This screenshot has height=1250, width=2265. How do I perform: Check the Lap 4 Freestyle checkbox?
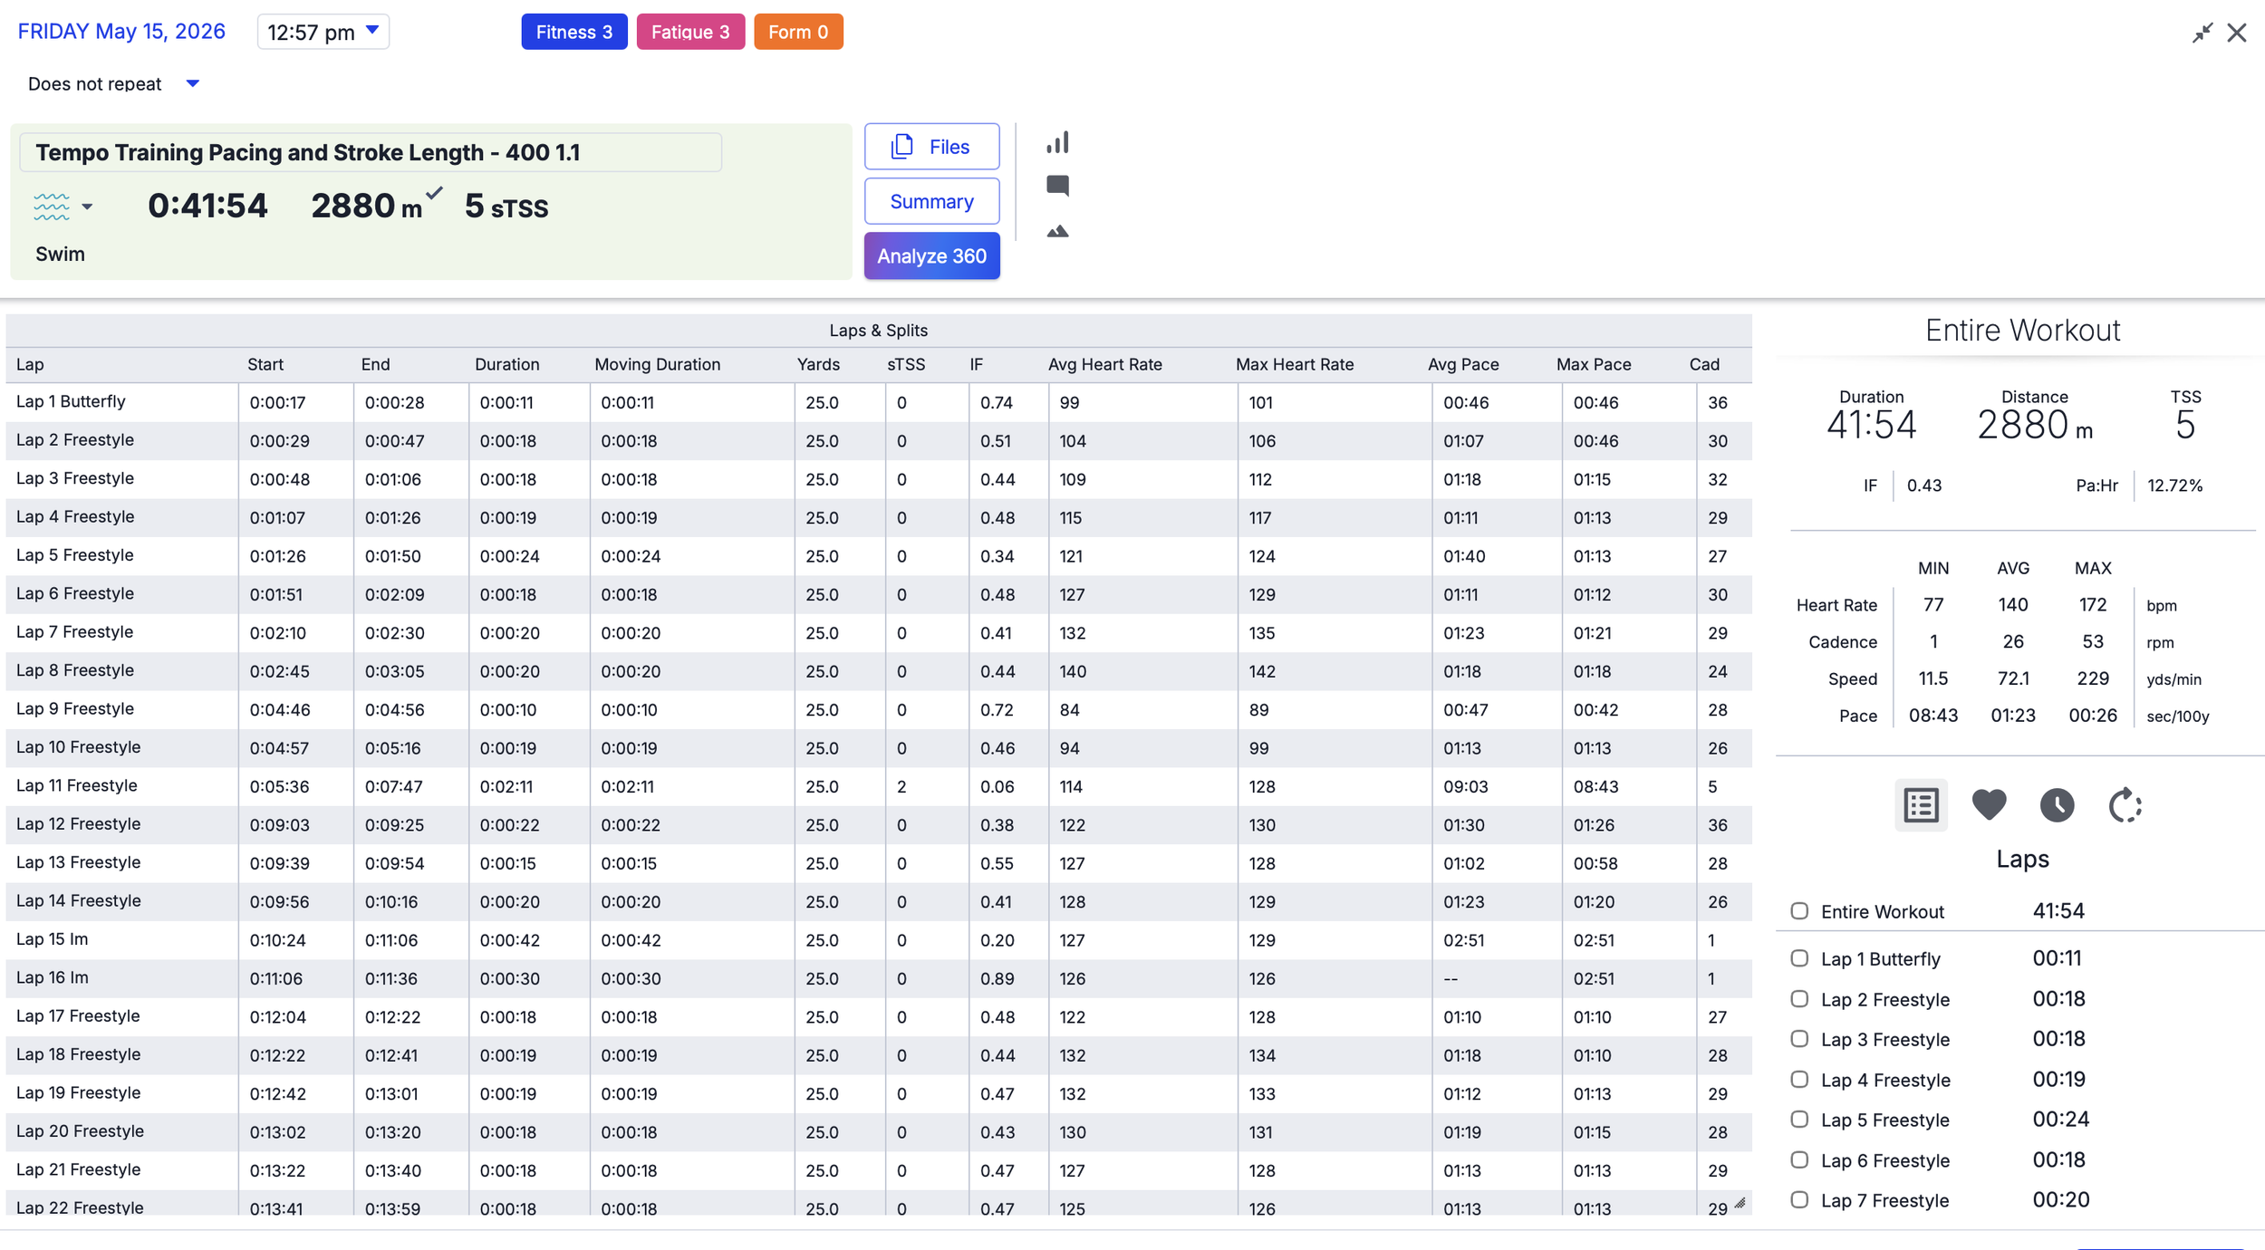pos(1799,1079)
